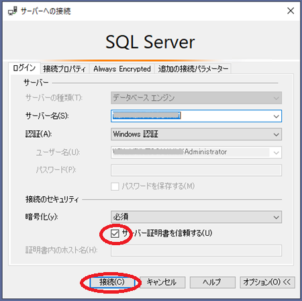Click the 接続(C) button
The height and width of the screenshot is (301, 302).
[112, 282]
